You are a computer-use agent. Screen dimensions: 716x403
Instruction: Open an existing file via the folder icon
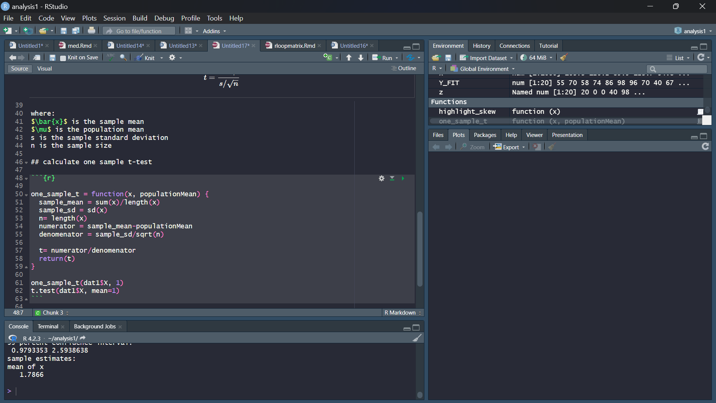43,31
